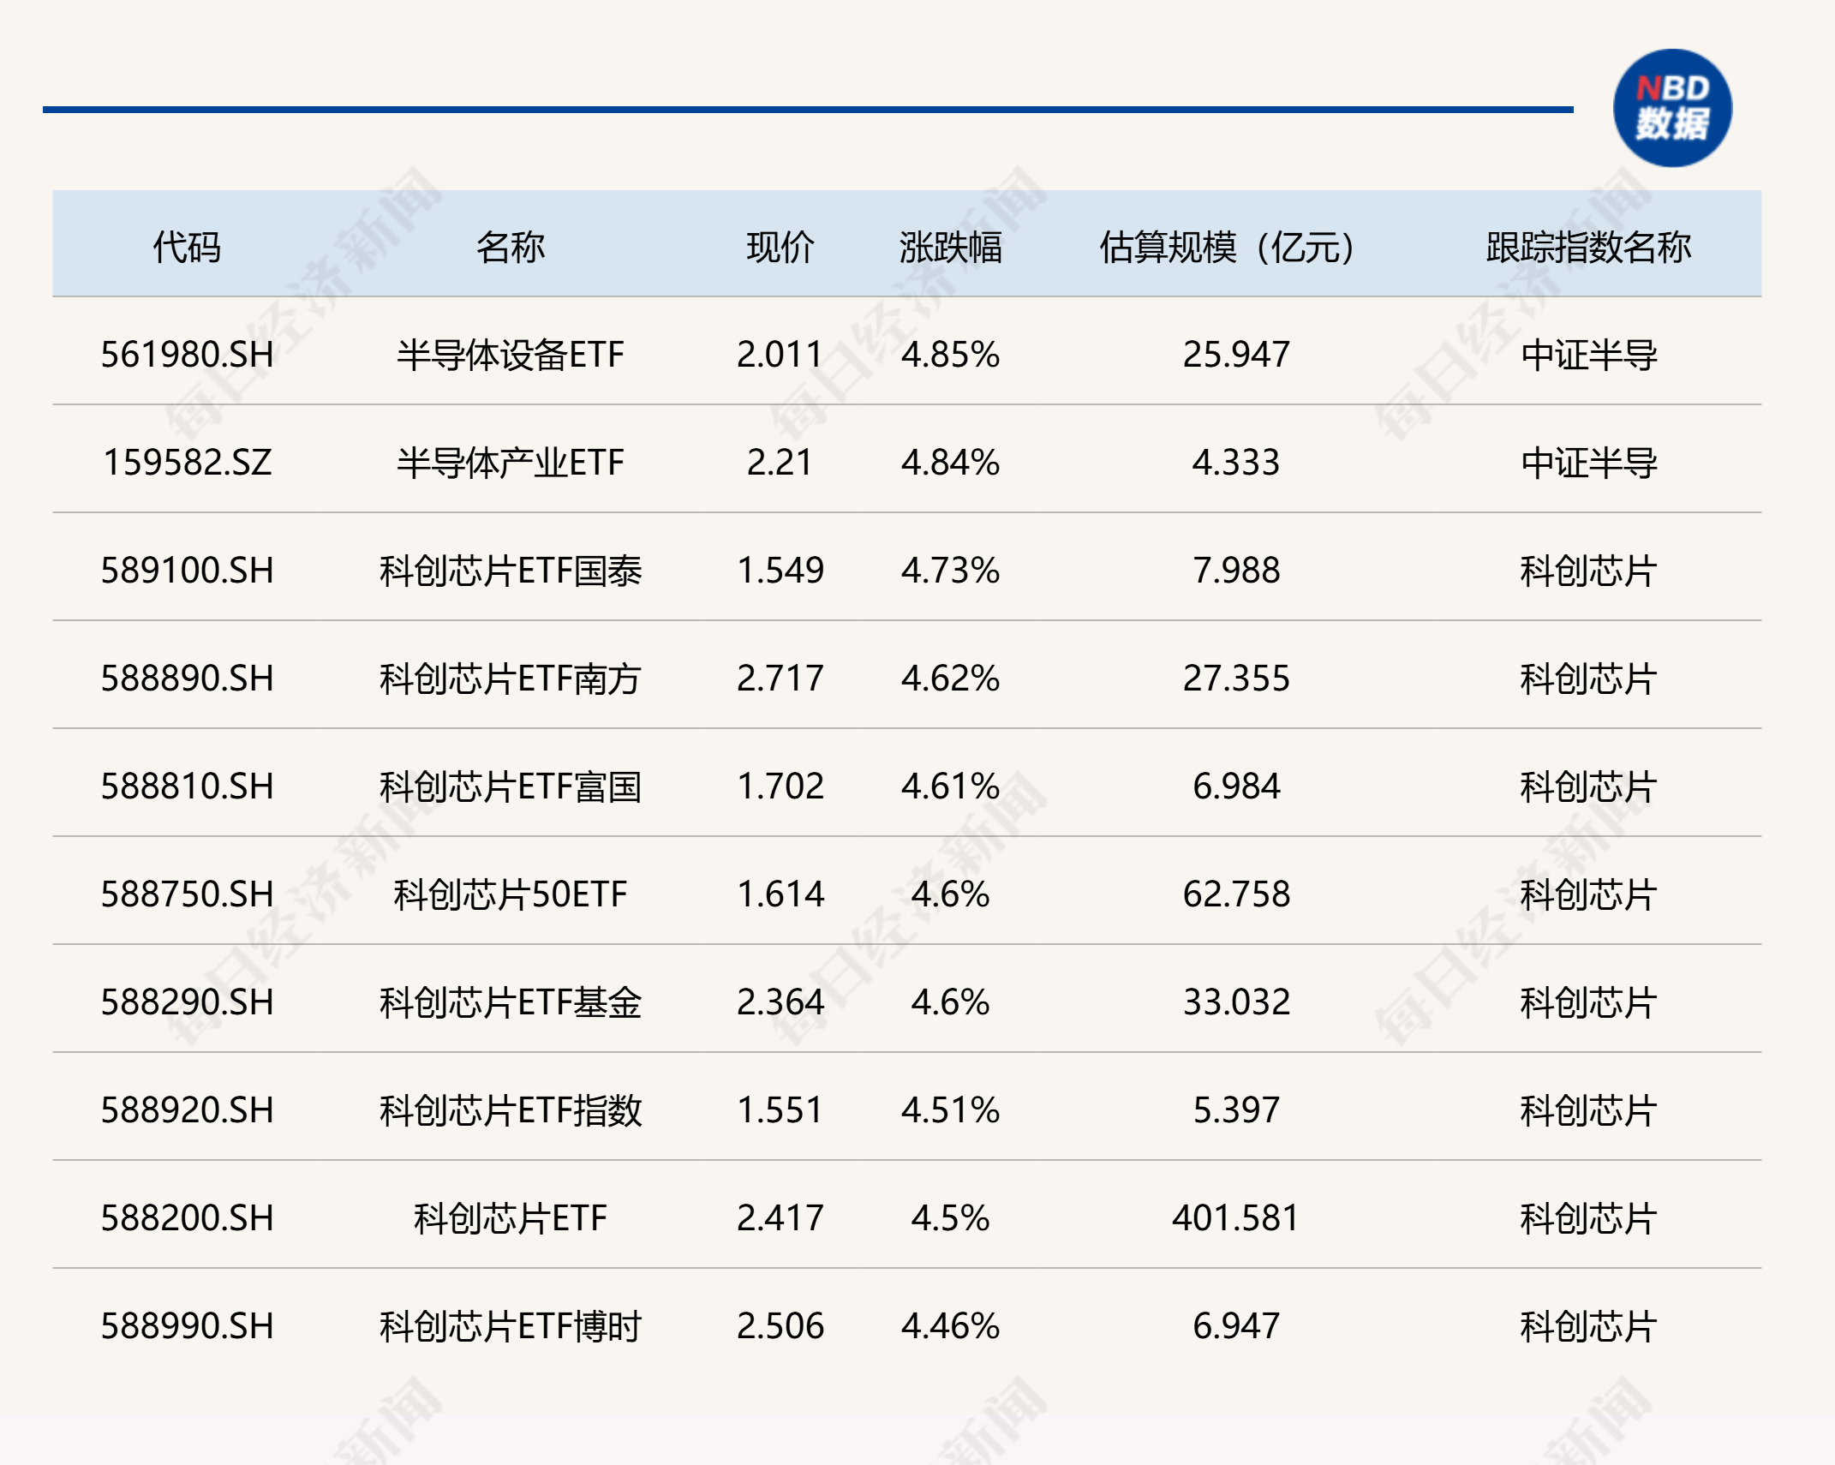Click the 估算规模（亿元）column header
Image resolution: width=1835 pixels, height=1465 pixels.
click(x=1228, y=247)
